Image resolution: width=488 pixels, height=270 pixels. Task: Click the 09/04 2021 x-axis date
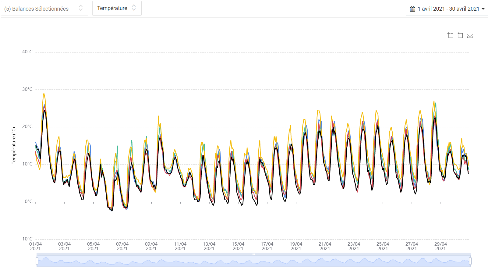pyautogui.click(x=151, y=246)
